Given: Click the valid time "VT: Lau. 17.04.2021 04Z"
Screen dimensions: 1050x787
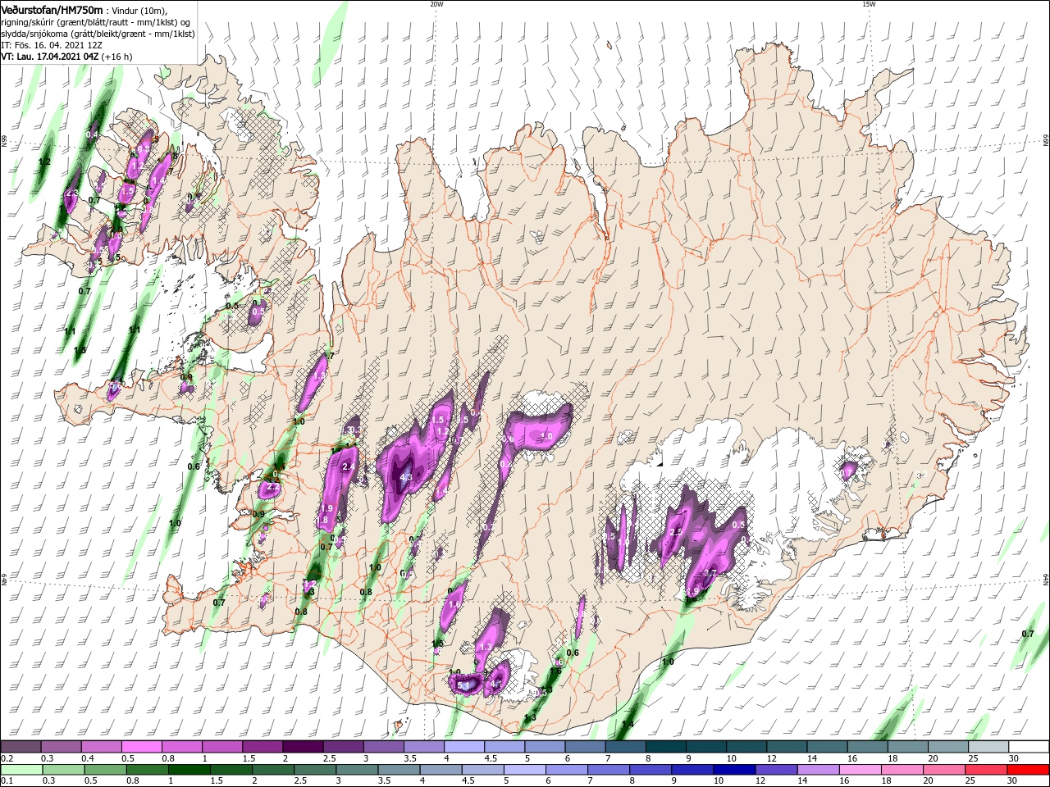Looking at the screenshot, I should click(50, 57).
